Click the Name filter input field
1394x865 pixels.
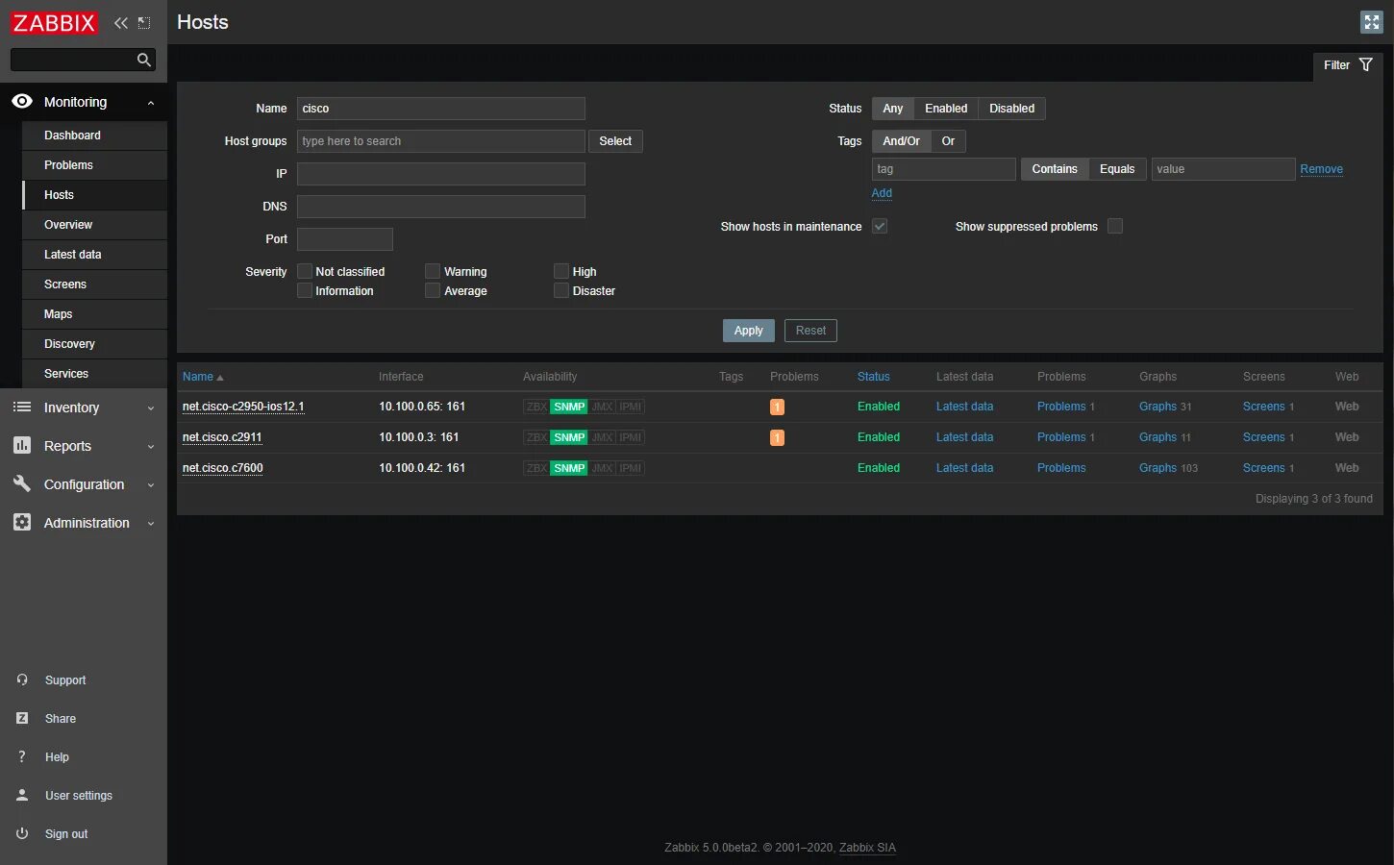tap(441, 109)
